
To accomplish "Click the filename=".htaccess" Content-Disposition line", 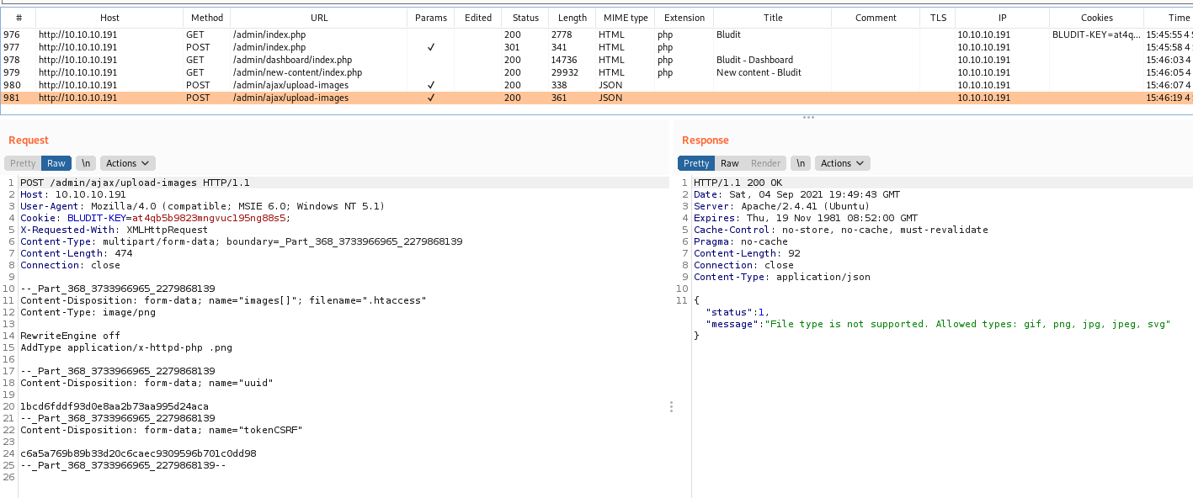I will [x=223, y=300].
